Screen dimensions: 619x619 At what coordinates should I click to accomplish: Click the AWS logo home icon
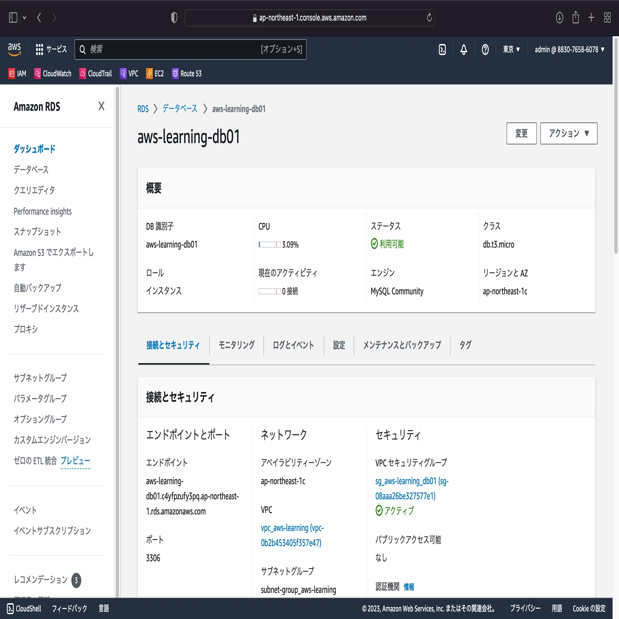[14, 49]
